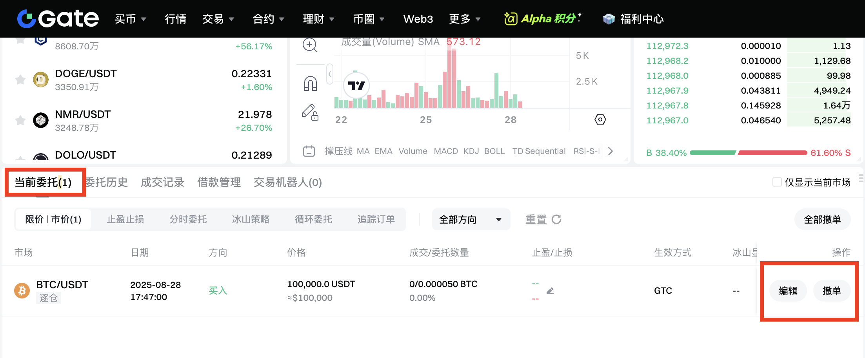
Task: Click the buy/sell ratio bar
Action: (x=748, y=153)
